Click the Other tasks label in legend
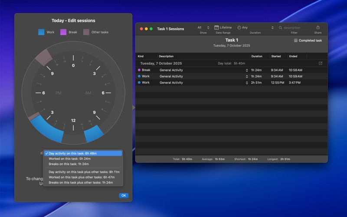347x217 pixels. (100, 32)
